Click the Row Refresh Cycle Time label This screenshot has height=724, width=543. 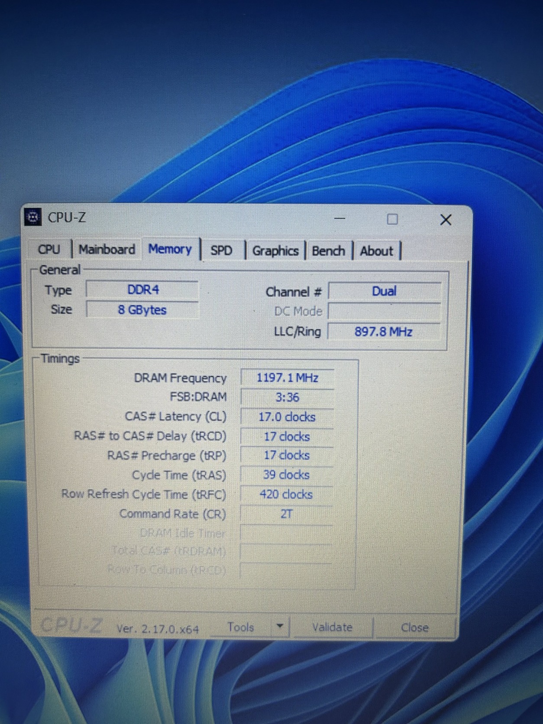[144, 494]
